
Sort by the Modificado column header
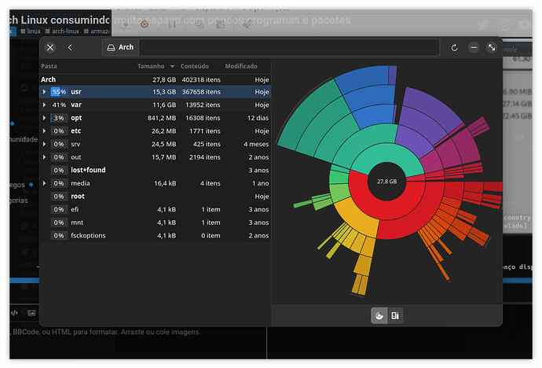(x=241, y=67)
